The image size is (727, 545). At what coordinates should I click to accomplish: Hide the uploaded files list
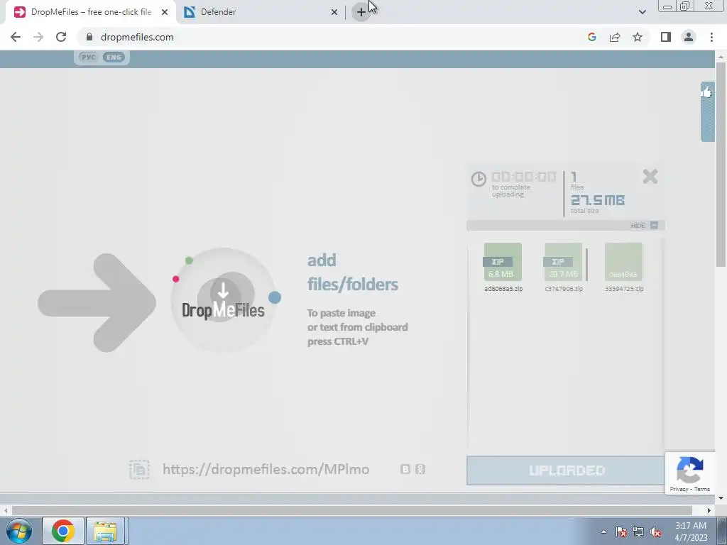[x=644, y=225]
